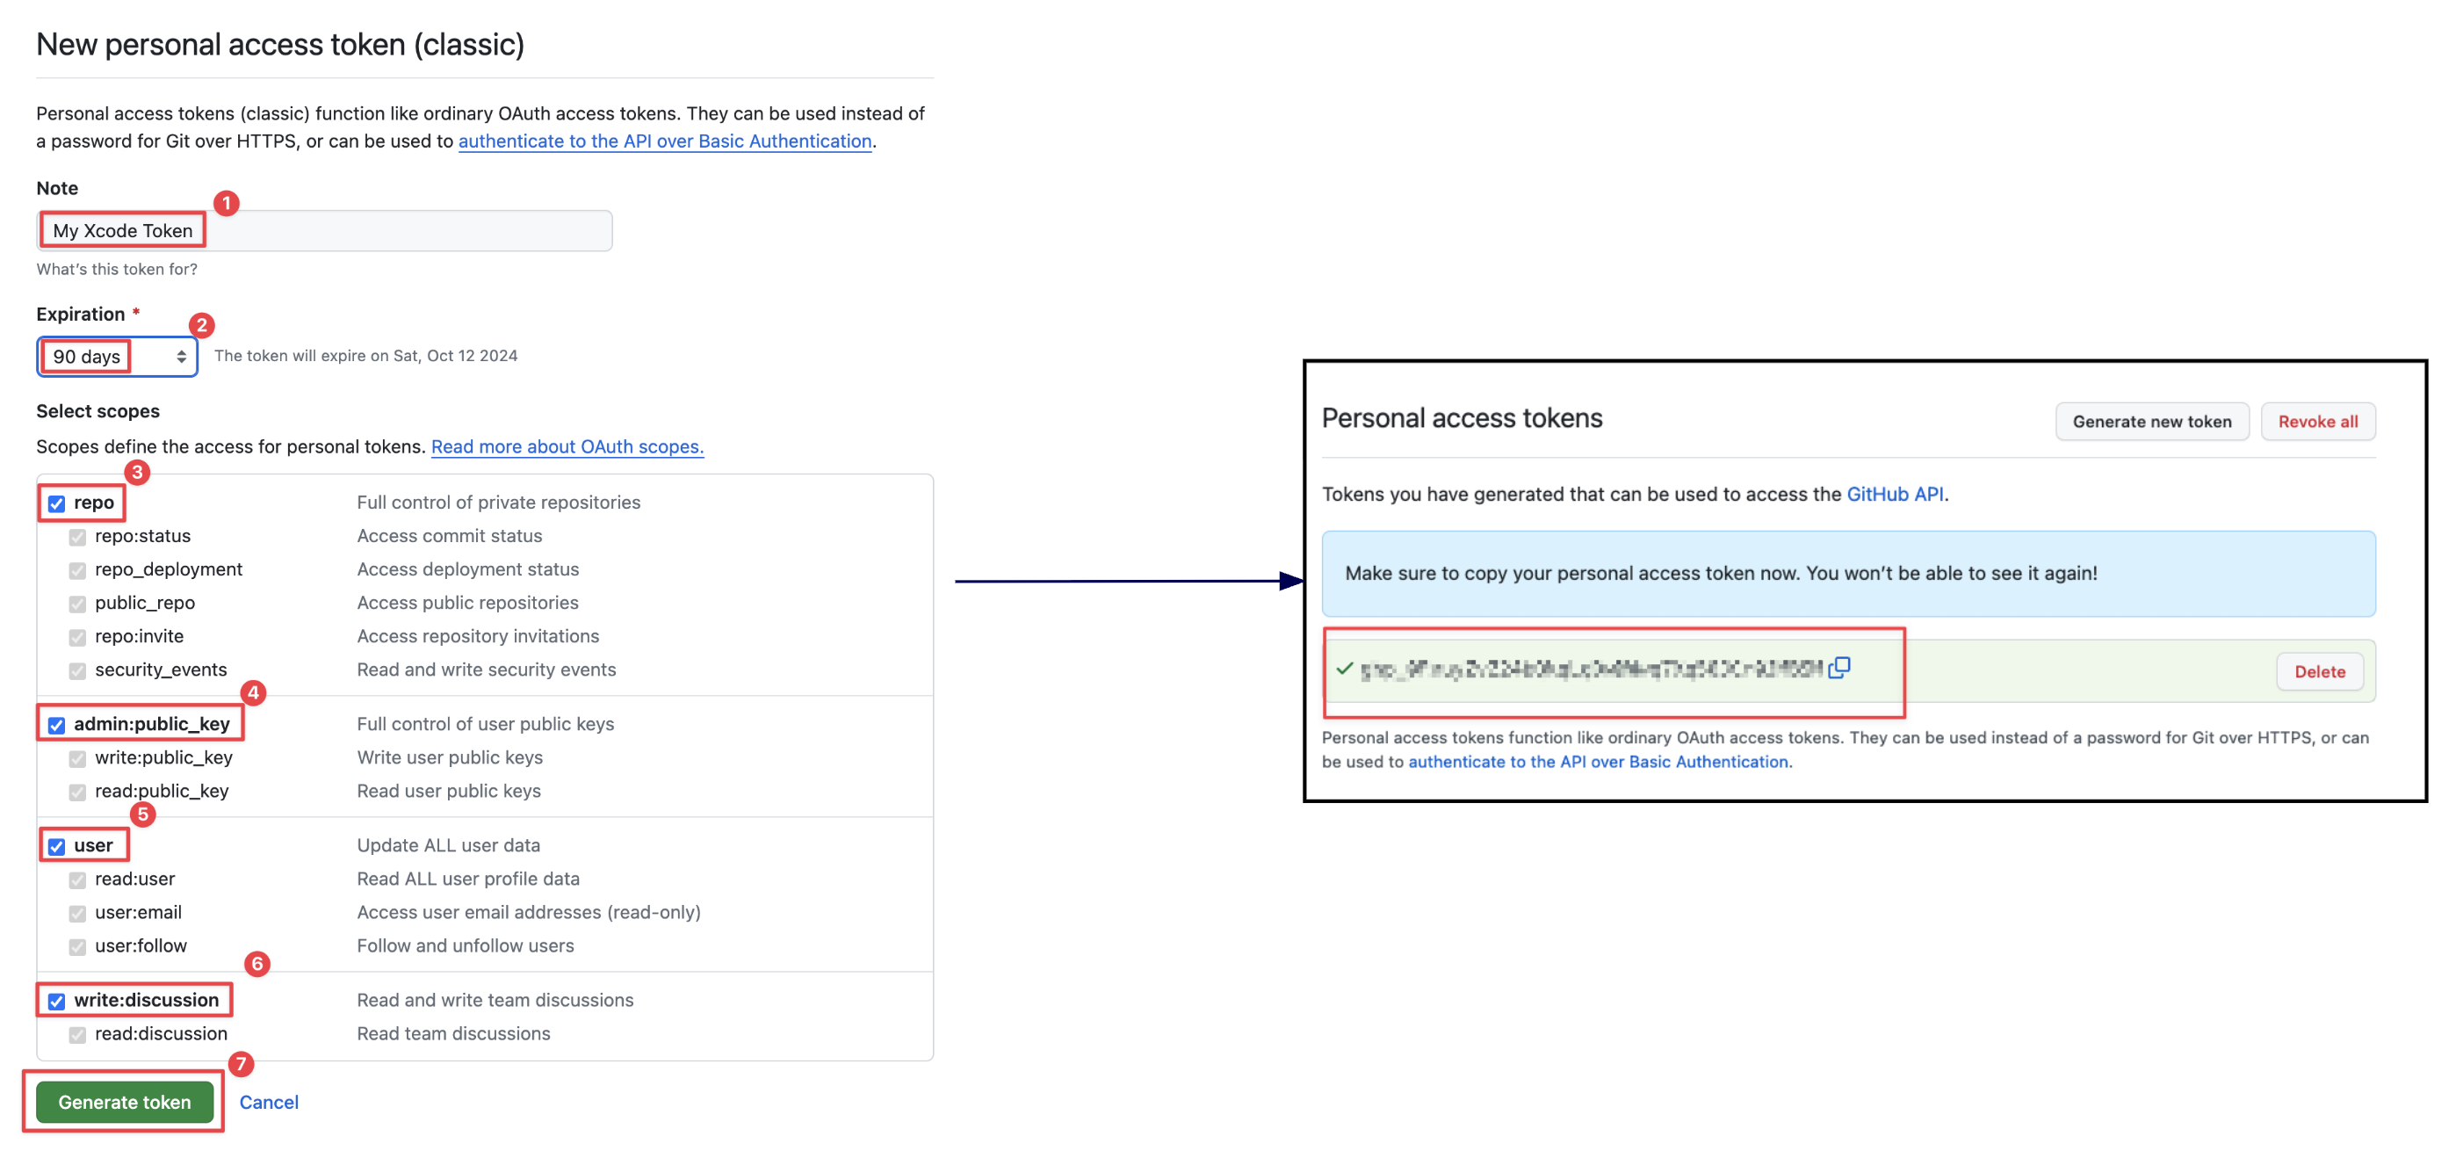Viewport: 2456px width, 1151px height.
Task: Click Generate new token
Action: tap(2152, 421)
